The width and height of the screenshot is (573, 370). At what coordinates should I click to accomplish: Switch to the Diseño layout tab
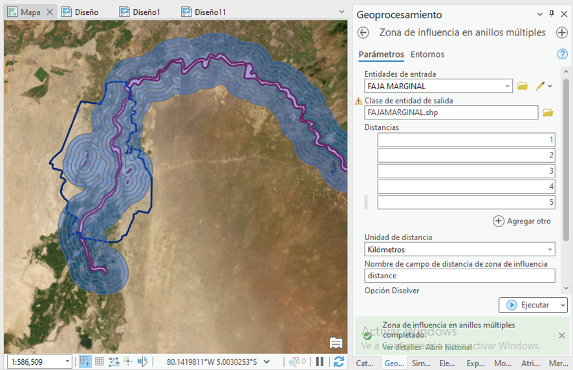80,12
